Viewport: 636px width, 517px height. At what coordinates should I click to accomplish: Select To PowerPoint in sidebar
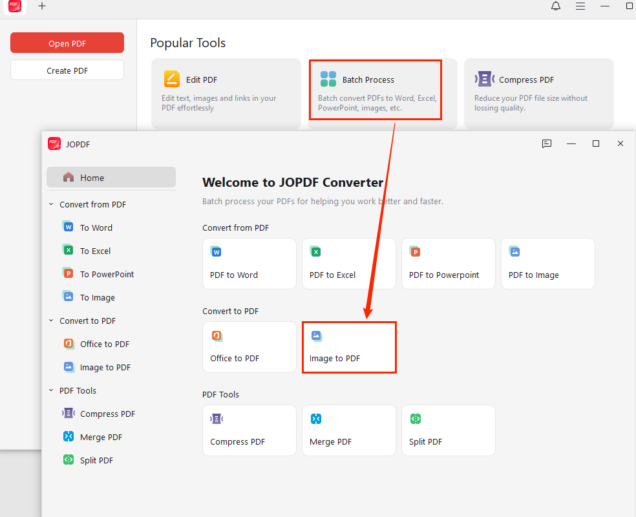[x=107, y=274]
